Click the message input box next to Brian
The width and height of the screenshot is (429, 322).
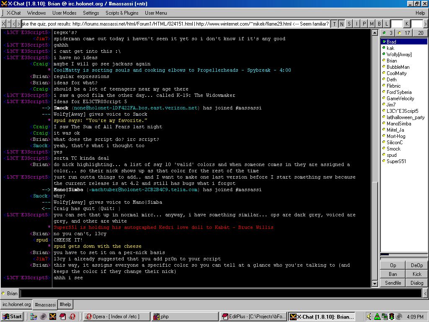click(220, 293)
